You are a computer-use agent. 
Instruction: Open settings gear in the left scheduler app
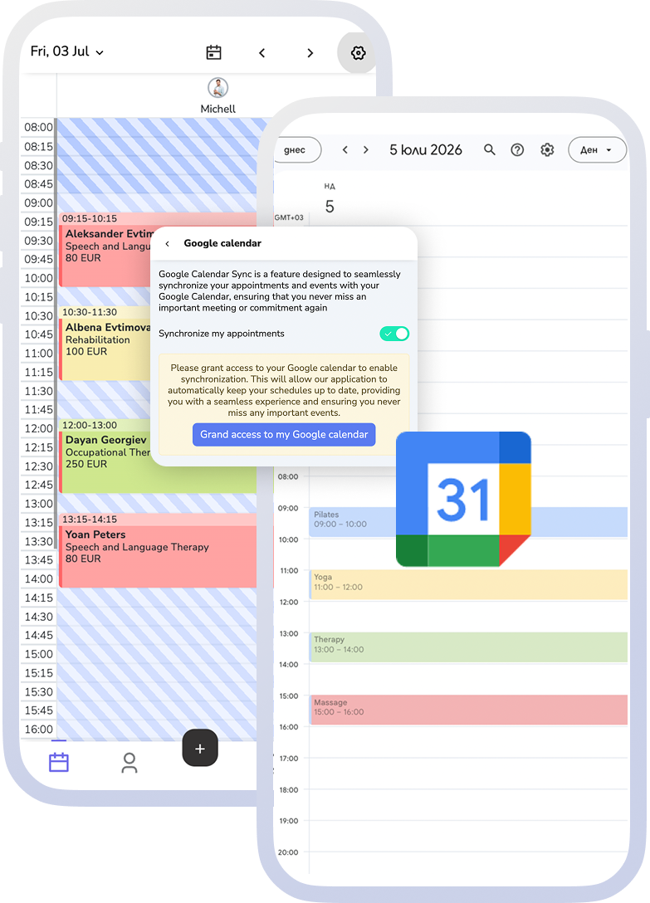[x=358, y=53]
